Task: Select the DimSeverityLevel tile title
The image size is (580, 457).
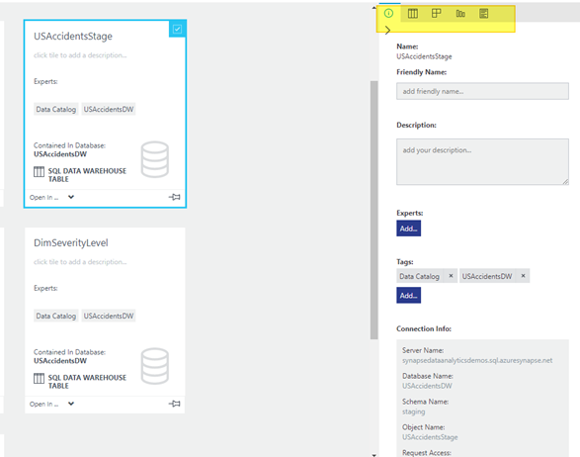Action: (71, 243)
